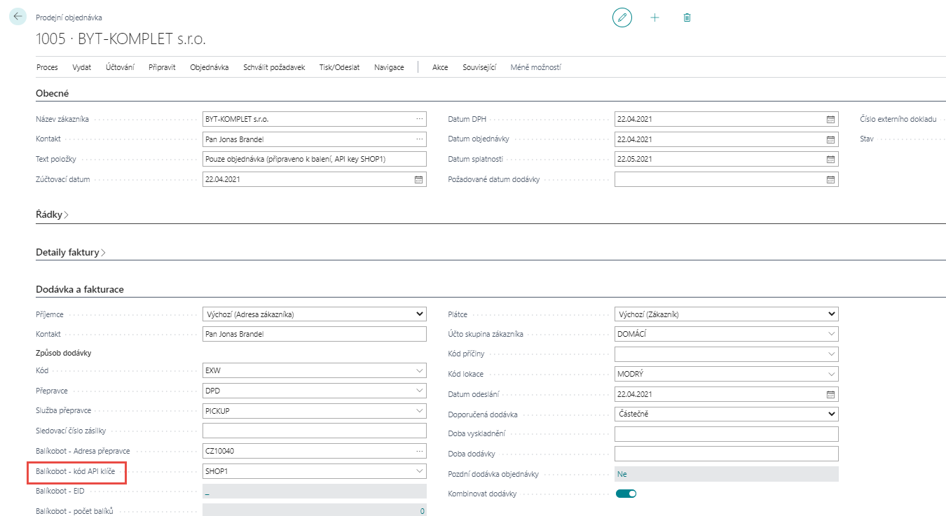Screen dimensions: 946x516
Task: Open the Účtování menu
Action: tap(120, 67)
